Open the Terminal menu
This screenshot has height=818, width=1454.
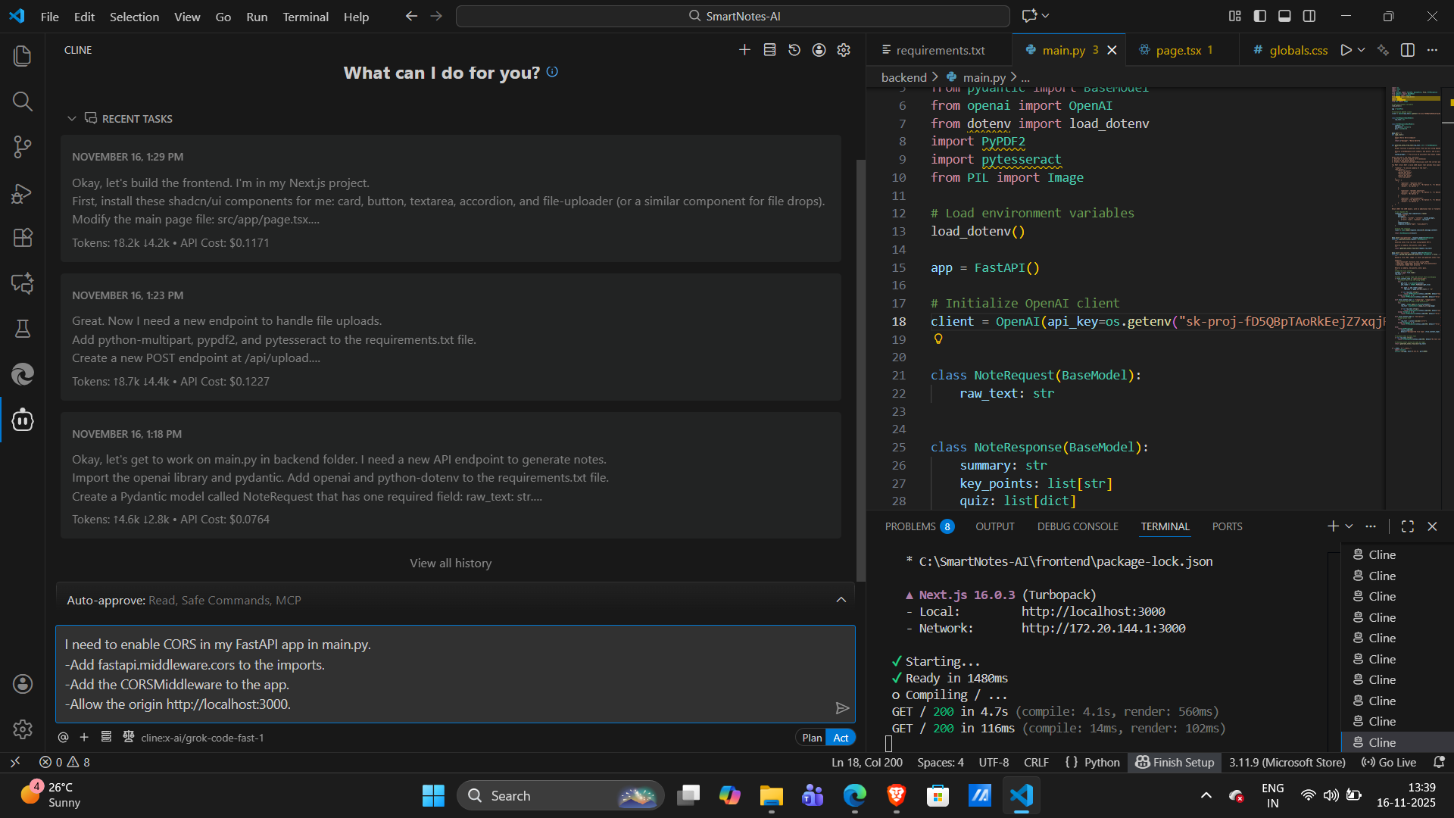tap(305, 17)
